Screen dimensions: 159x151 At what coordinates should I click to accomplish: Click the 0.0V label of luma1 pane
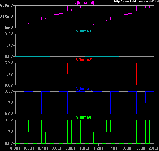[9, 114]
